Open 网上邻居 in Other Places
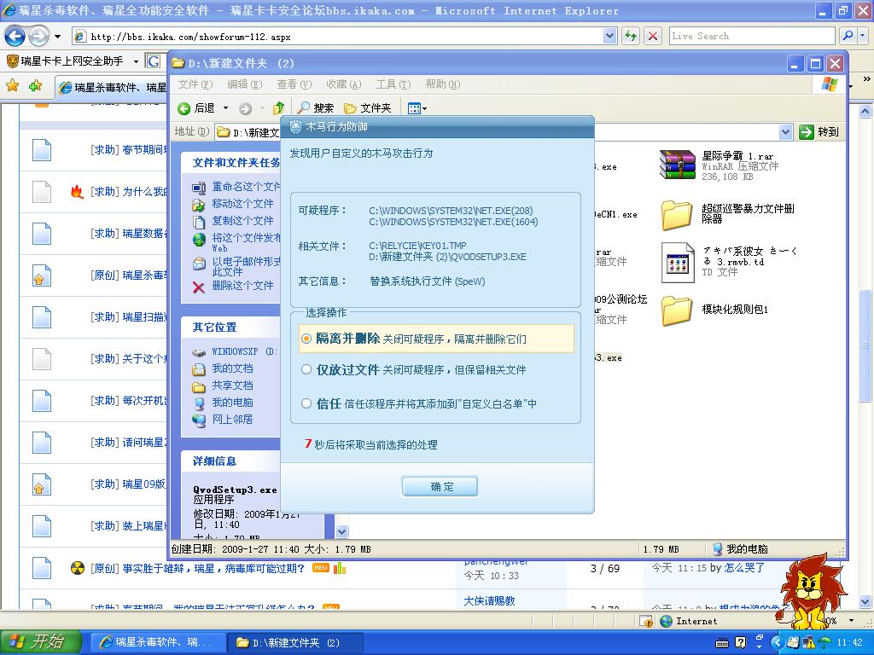This screenshot has width=874, height=655. pyautogui.click(x=232, y=419)
